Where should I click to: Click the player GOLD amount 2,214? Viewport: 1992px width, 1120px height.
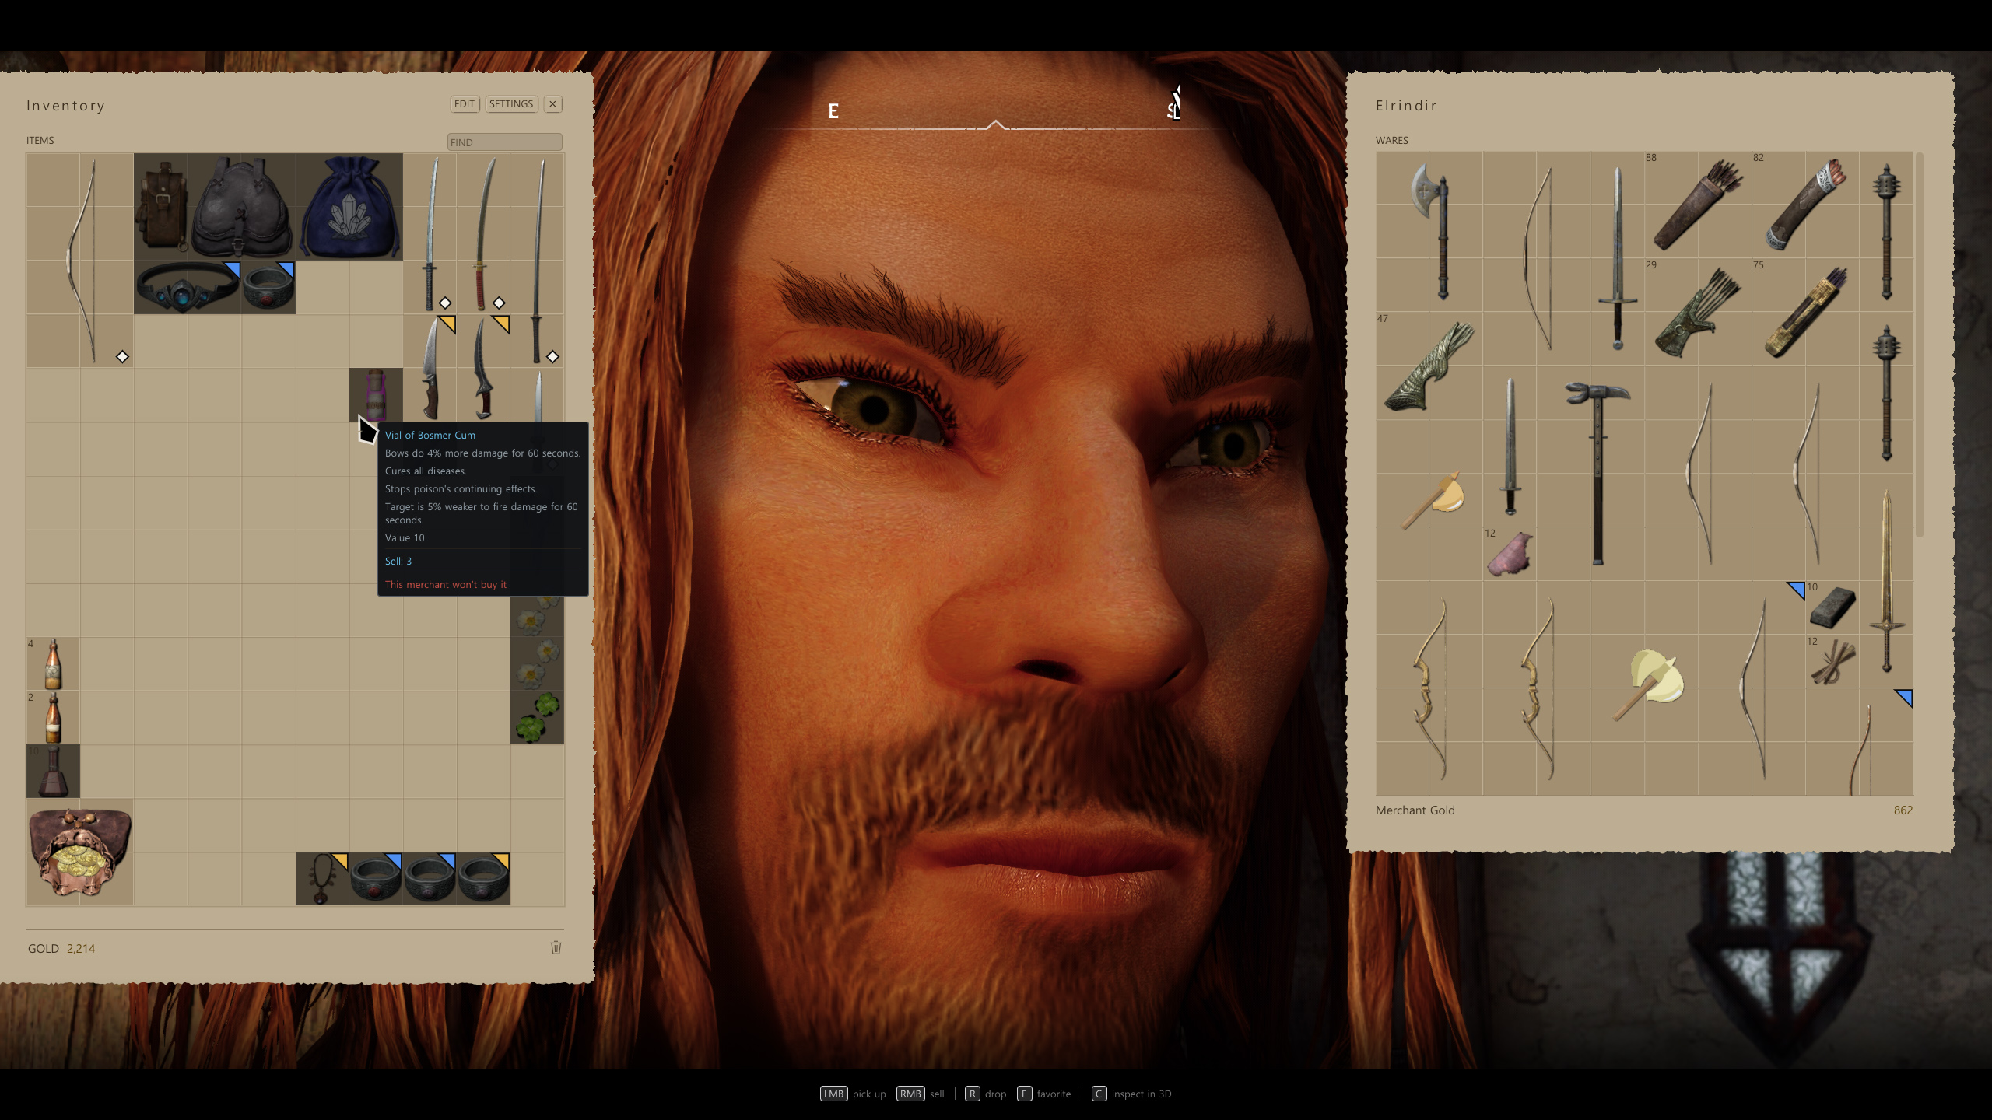81,949
